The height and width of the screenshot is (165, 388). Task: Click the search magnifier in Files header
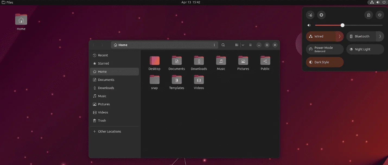tap(223, 45)
